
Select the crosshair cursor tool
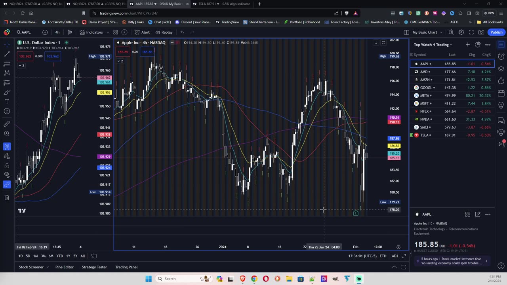7,44
